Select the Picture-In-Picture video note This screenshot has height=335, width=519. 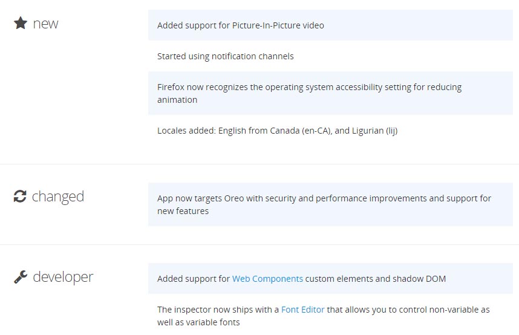click(330, 25)
